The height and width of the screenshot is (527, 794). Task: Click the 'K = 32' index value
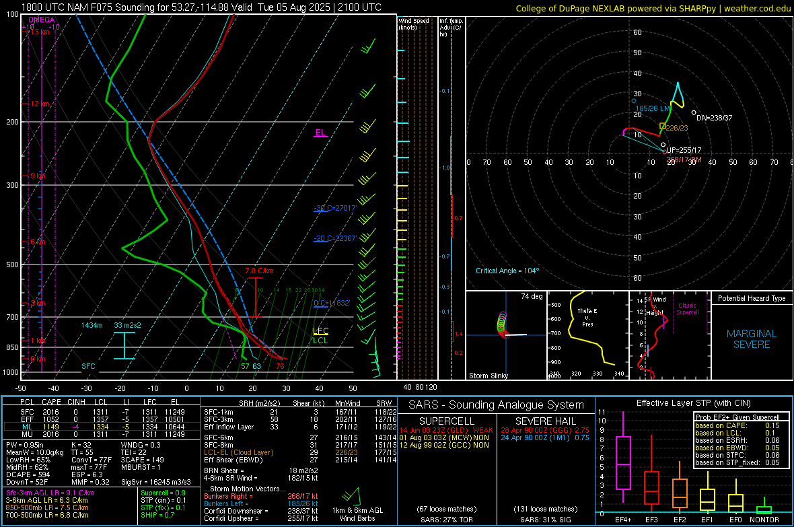81,445
